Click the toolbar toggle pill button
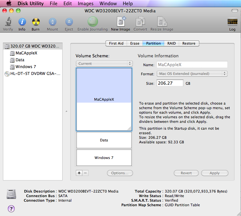Screen dimensions: 241x216 [x=235, y=11]
